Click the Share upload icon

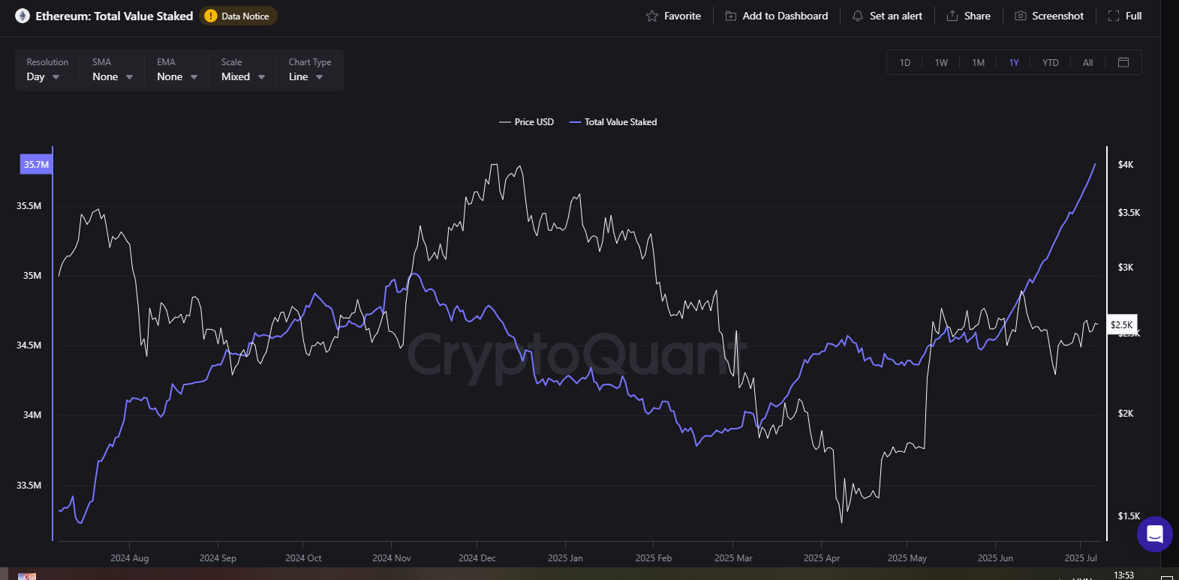tap(952, 16)
